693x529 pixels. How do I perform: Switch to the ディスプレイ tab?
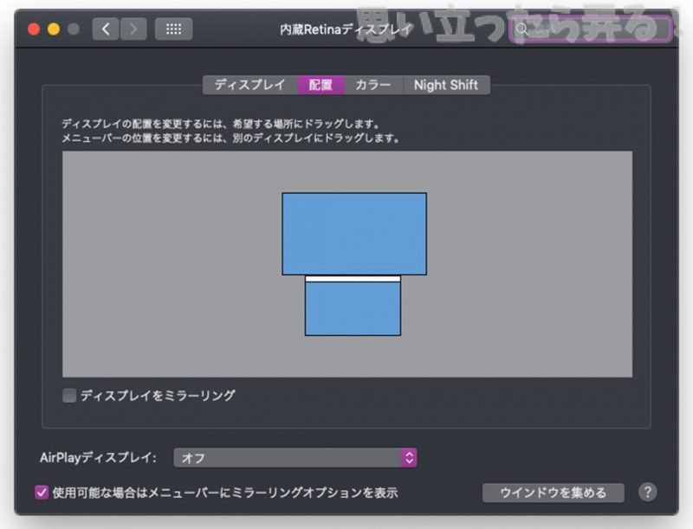249,85
